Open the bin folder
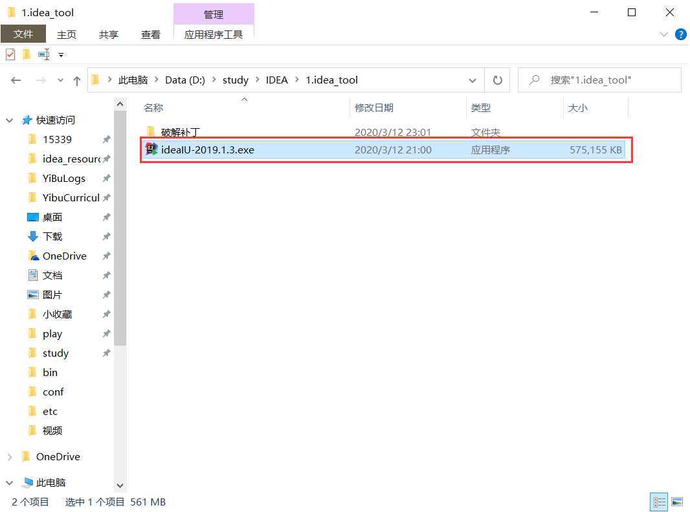This screenshot has width=690, height=512. point(50,372)
